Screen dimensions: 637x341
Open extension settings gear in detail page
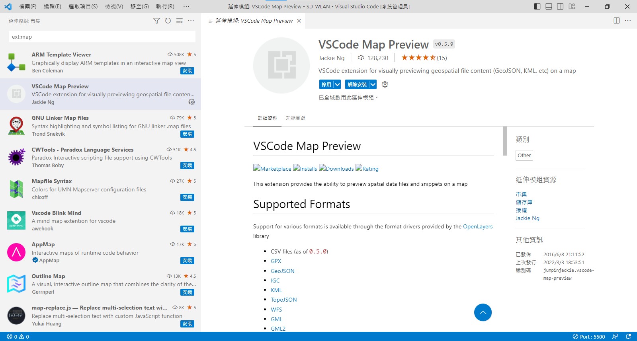385,84
